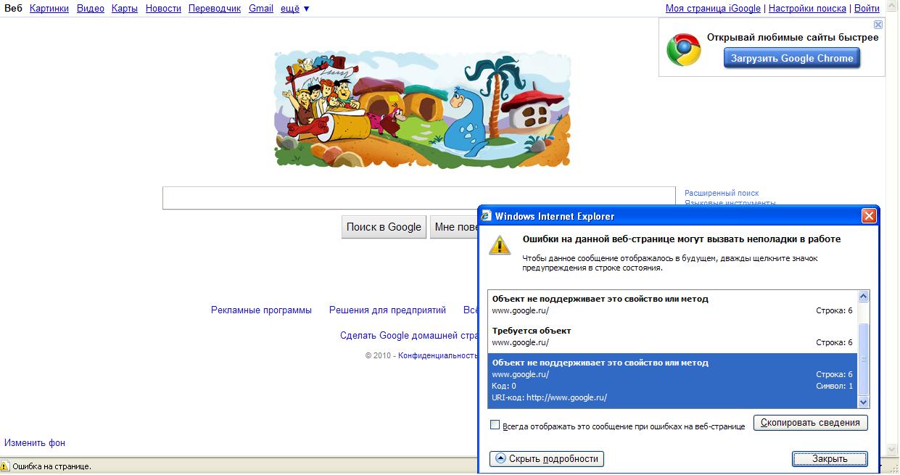Collapse details with Скрыть подробности button
The width and height of the screenshot is (900, 475).
(546, 459)
